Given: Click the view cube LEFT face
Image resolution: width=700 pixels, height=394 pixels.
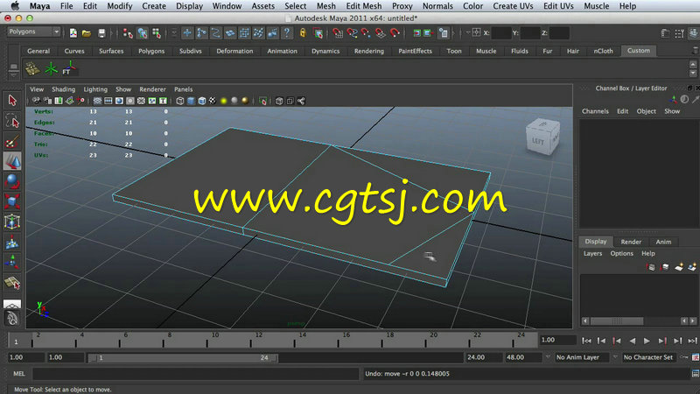Looking at the screenshot, I should click(x=538, y=142).
